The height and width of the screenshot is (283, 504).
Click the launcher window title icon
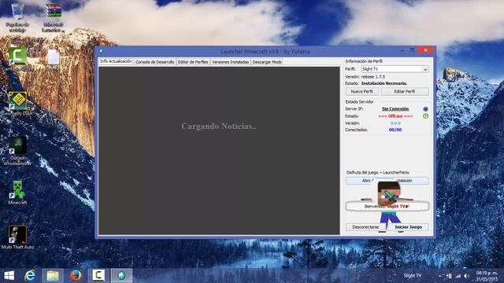pyautogui.click(x=101, y=51)
